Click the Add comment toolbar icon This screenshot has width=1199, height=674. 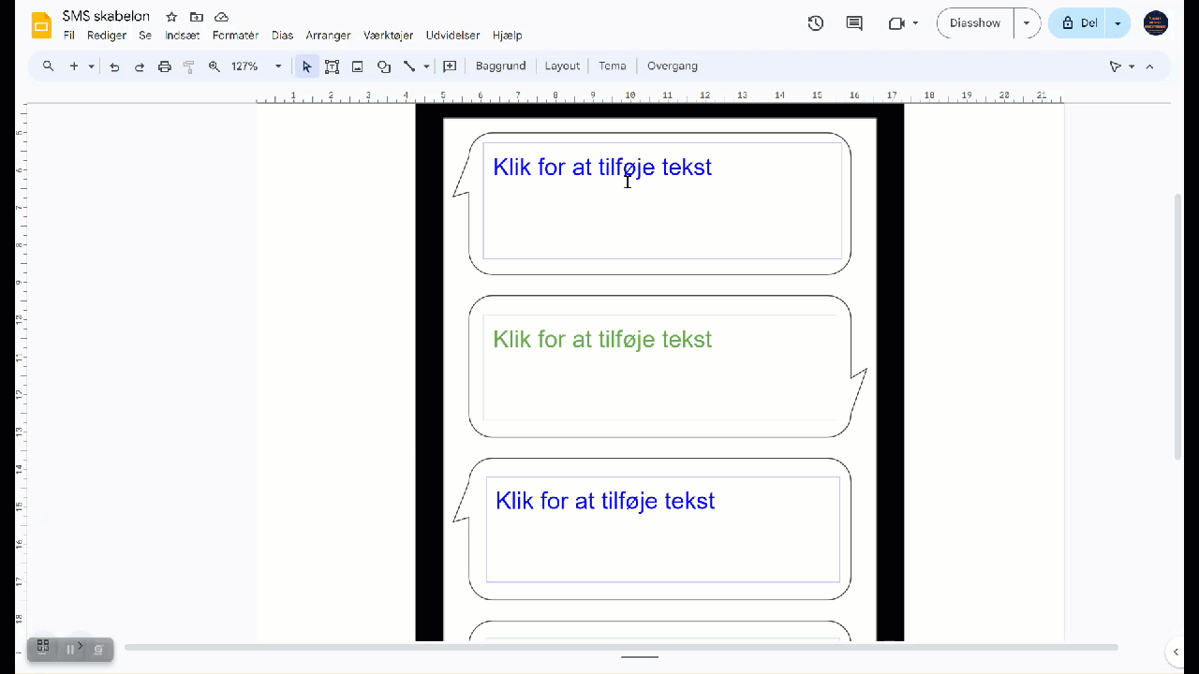coord(450,66)
